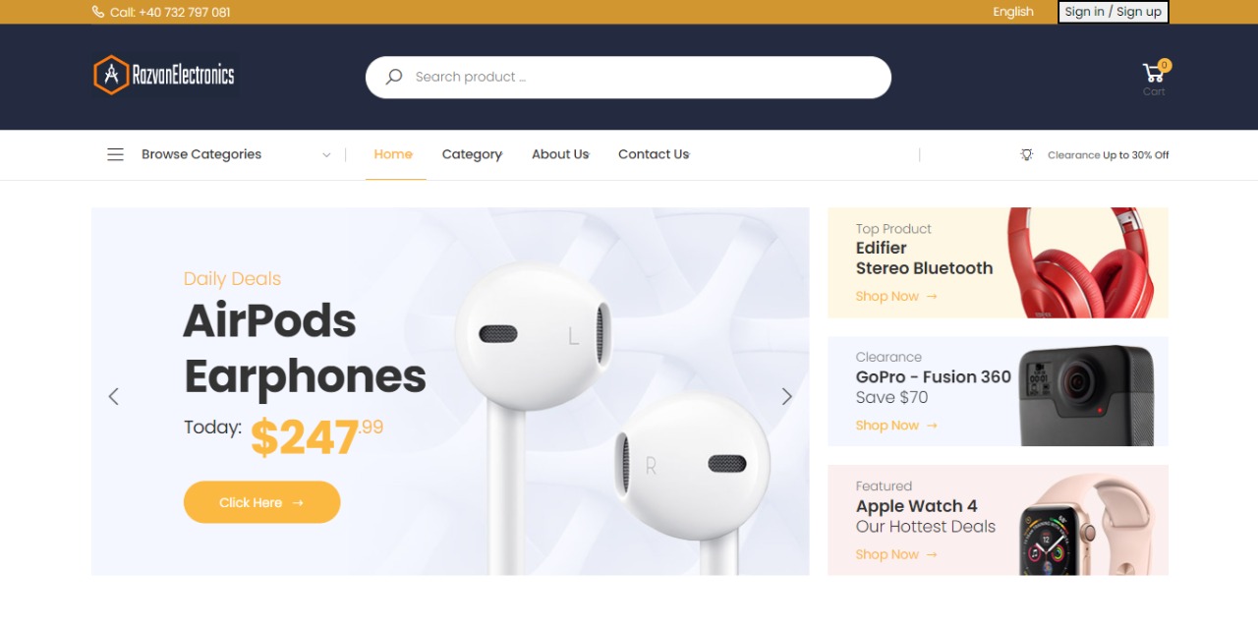Open the English language selector
The height and width of the screenshot is (628, 1258).
1013,12
